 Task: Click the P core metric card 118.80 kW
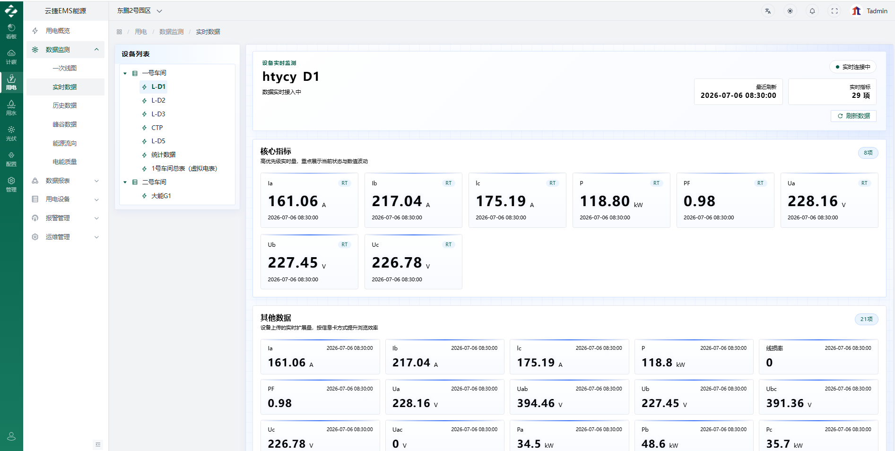tap(621, 200)
